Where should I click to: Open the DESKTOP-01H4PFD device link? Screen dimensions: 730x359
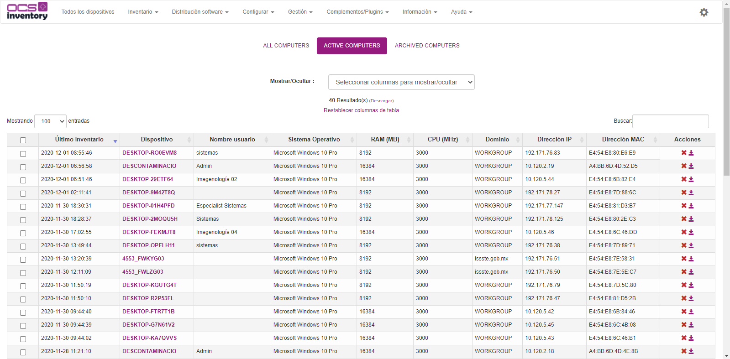(x=148, y=206)
